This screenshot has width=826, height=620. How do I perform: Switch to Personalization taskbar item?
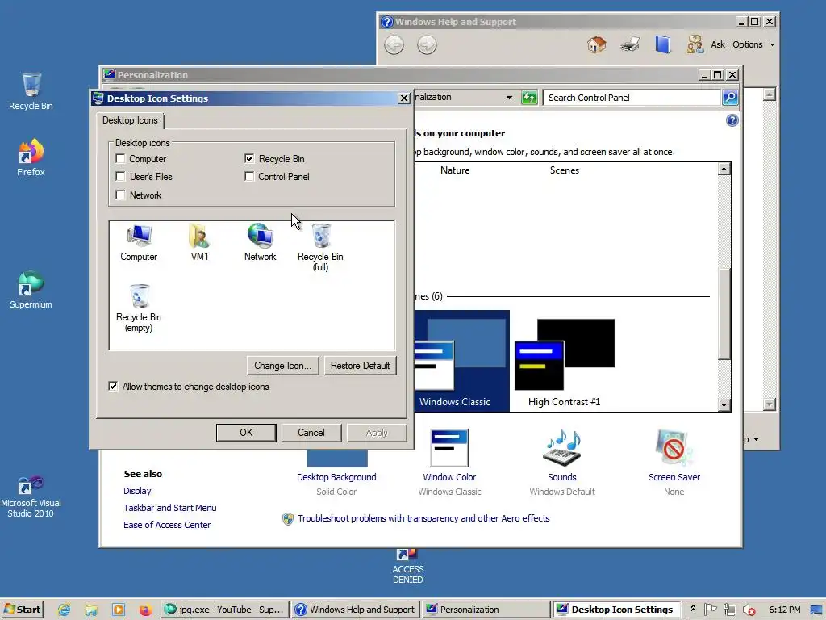click(x=486, y=610)
